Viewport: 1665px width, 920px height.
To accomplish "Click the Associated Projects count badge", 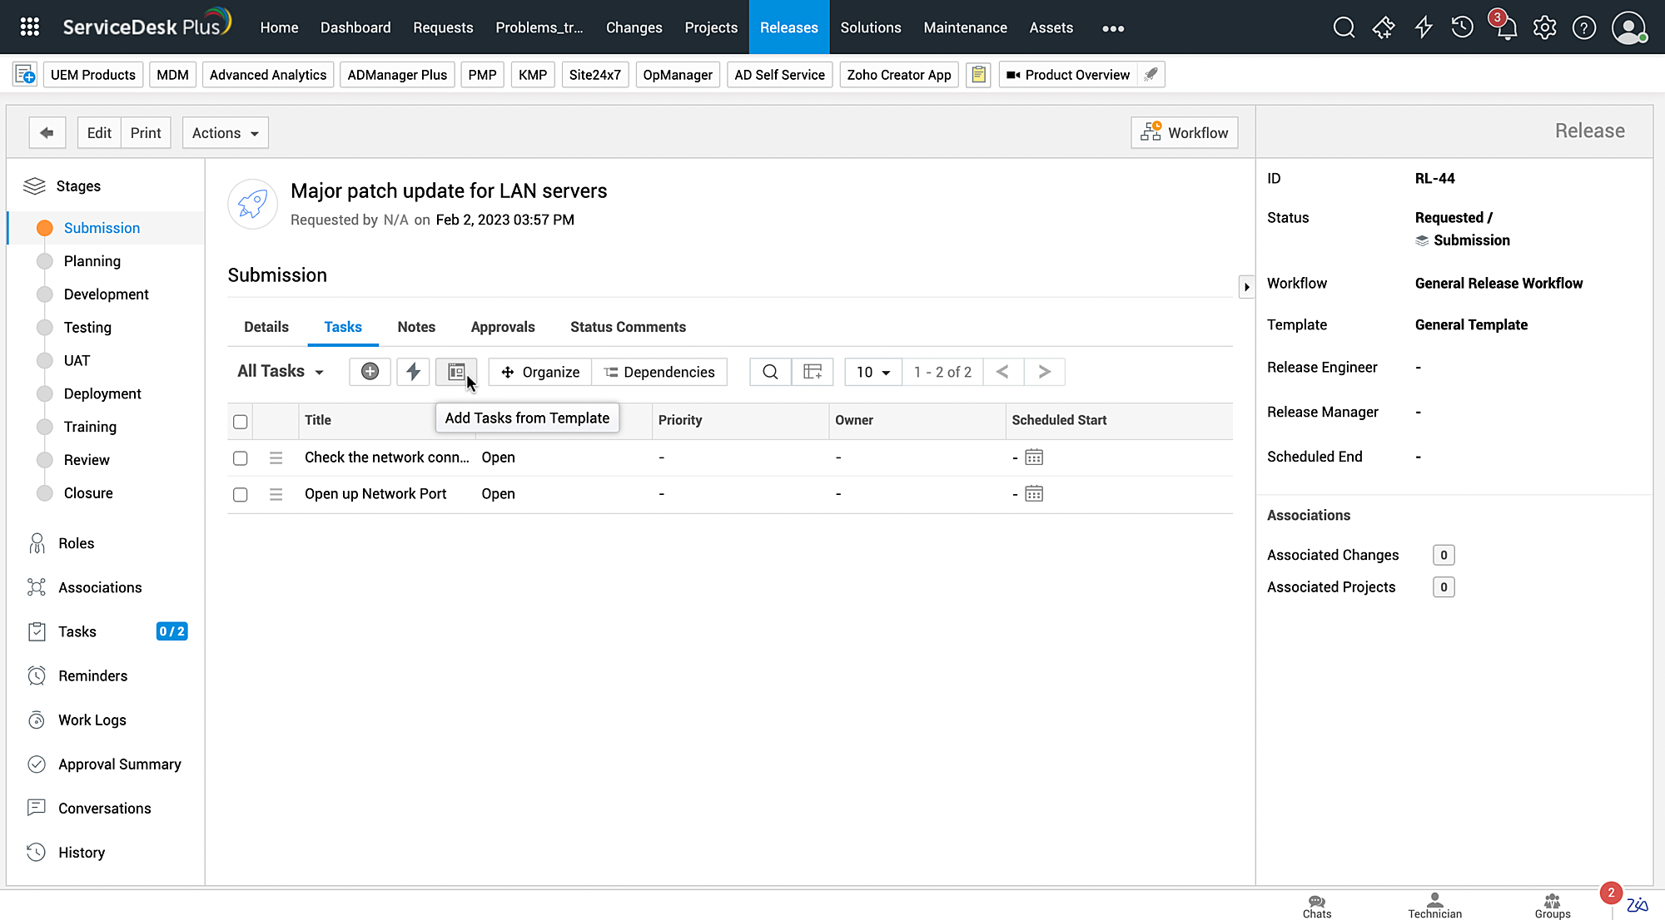I will point(1444,587).
